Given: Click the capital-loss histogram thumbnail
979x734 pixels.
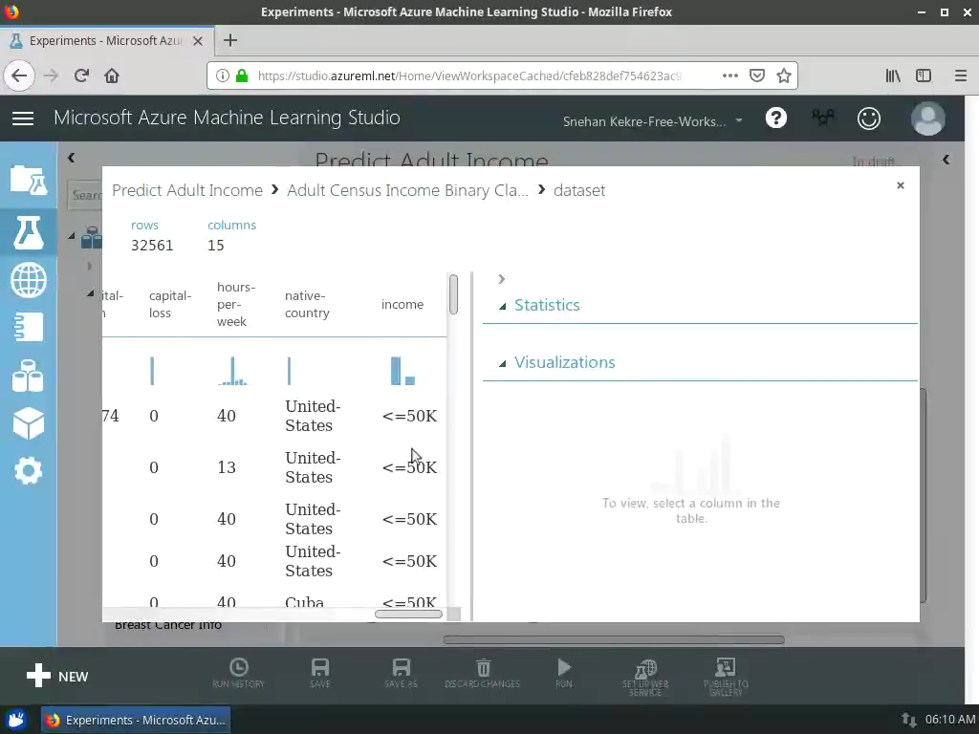Looking at the screenshot, I should click(x=152, y=371).
